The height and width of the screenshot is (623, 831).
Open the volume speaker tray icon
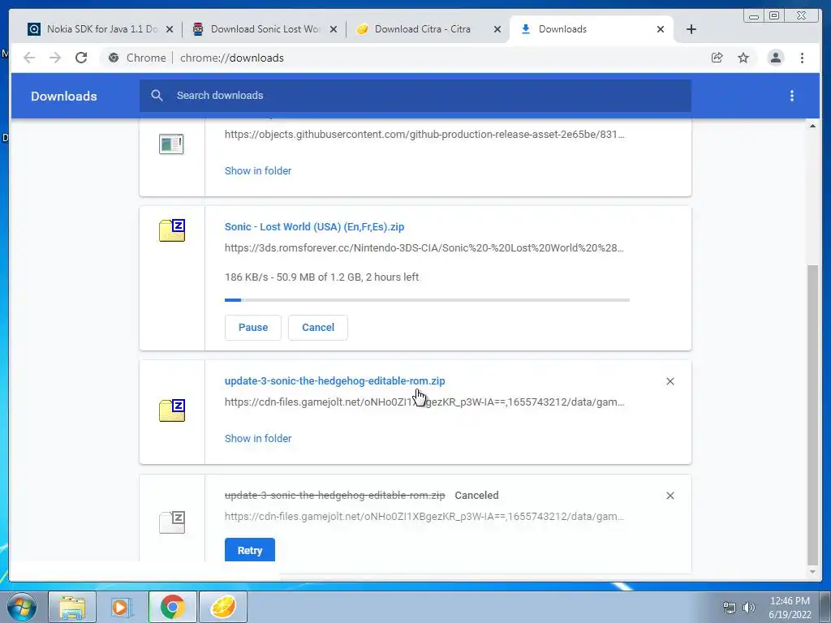(x=749, y=608)
